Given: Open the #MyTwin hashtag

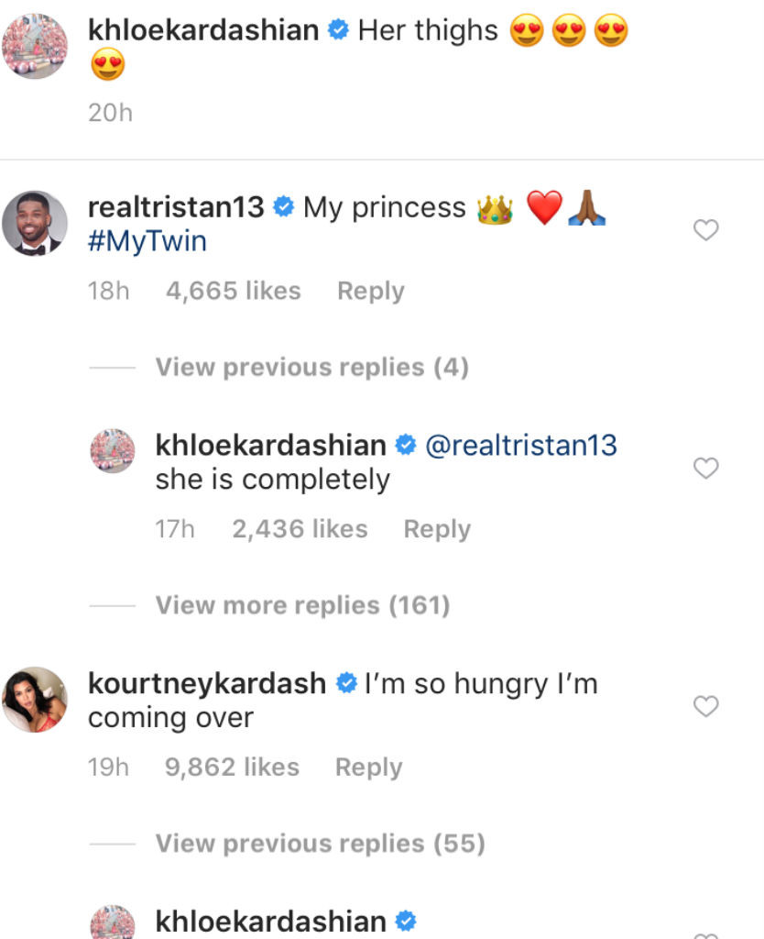Looking at the screenshot, I should point(147,239).
